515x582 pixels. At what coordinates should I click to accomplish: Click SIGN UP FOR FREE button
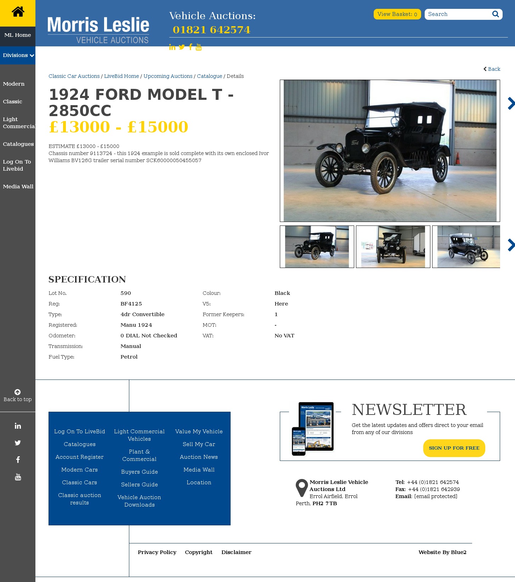click(454, 448)
